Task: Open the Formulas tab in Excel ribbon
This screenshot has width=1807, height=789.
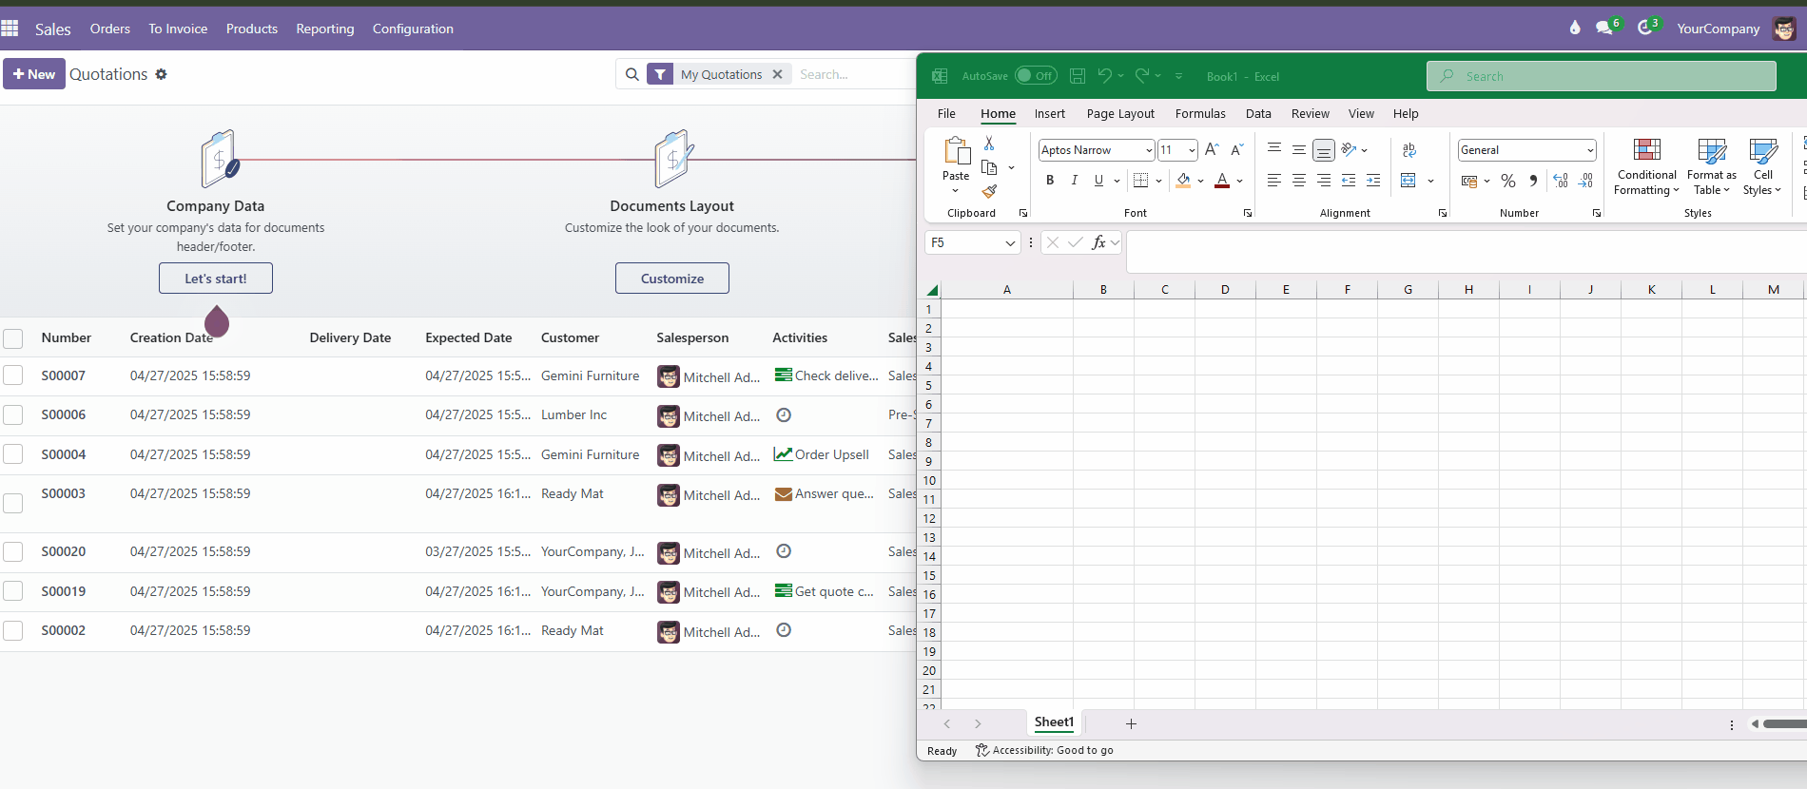Action: click(1200, 113)
